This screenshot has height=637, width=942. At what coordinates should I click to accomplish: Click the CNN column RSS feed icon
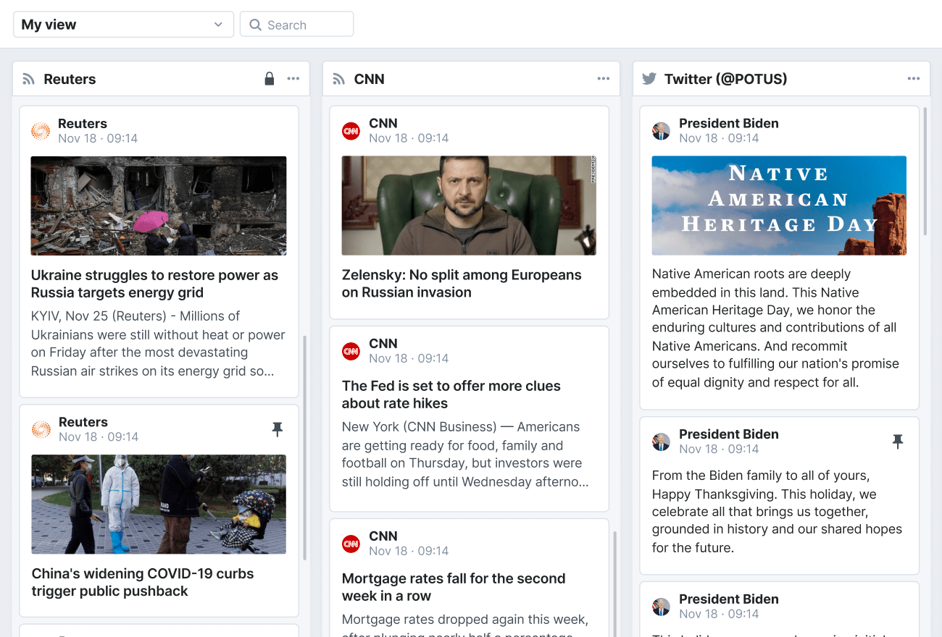(x=338, y=79)
